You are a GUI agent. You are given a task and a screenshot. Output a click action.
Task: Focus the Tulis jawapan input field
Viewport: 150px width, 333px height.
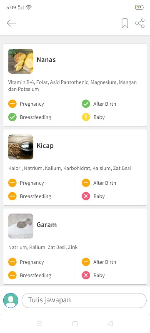click(84, 300)
